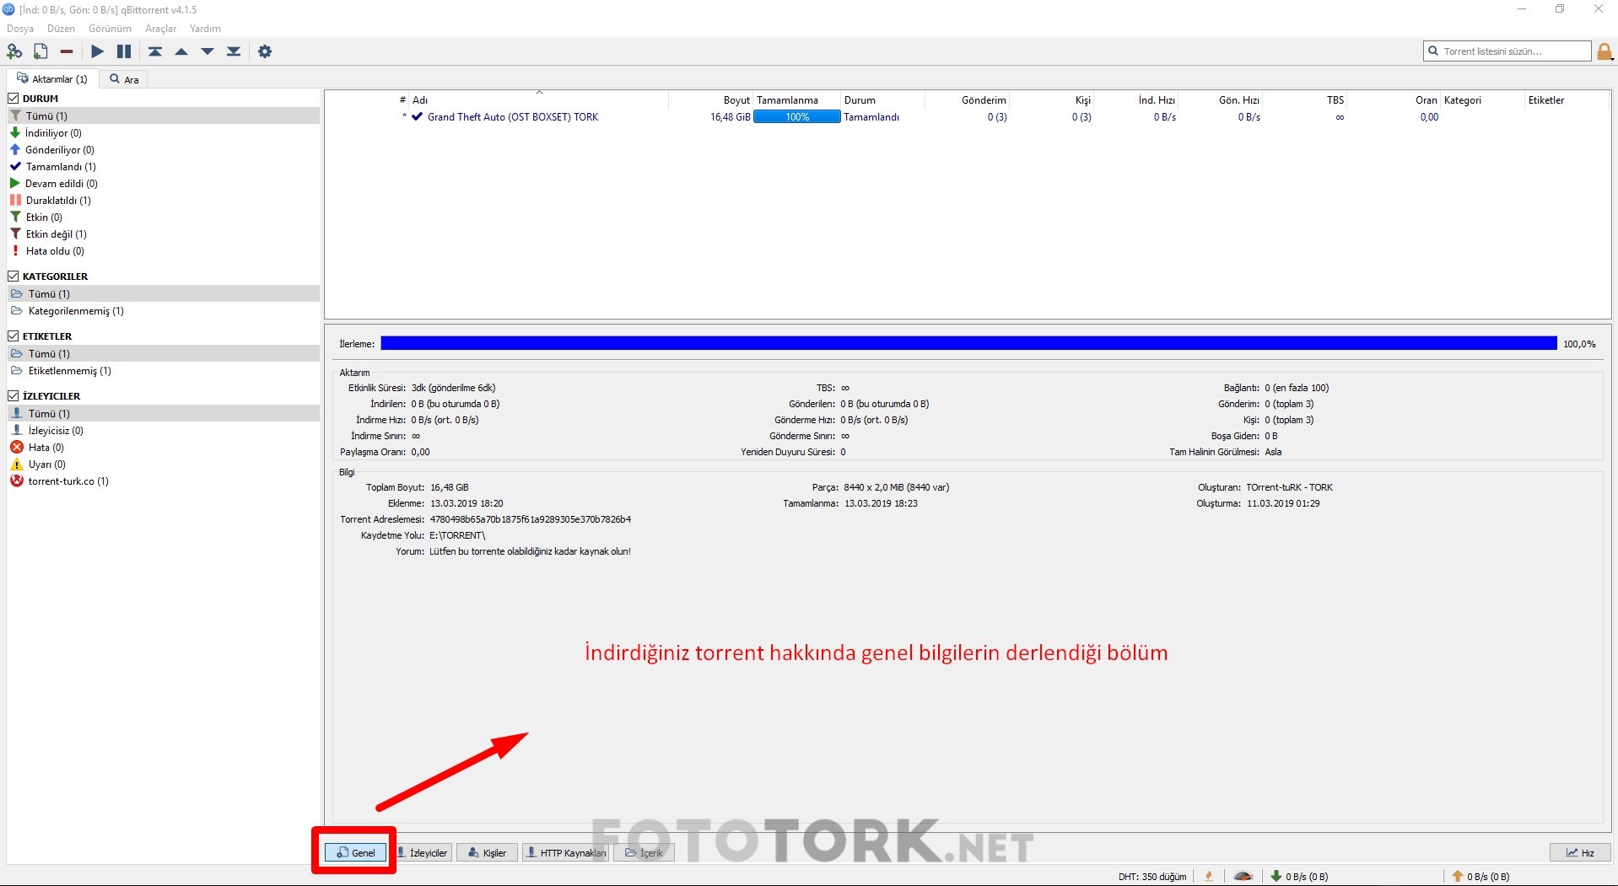Open the Yardım menu
The width and height of the screenshot is (1618, 886).
pos(205,29)
